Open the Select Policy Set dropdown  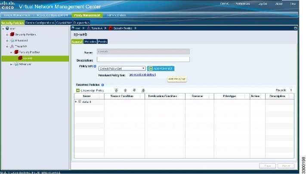click(122, 68)
